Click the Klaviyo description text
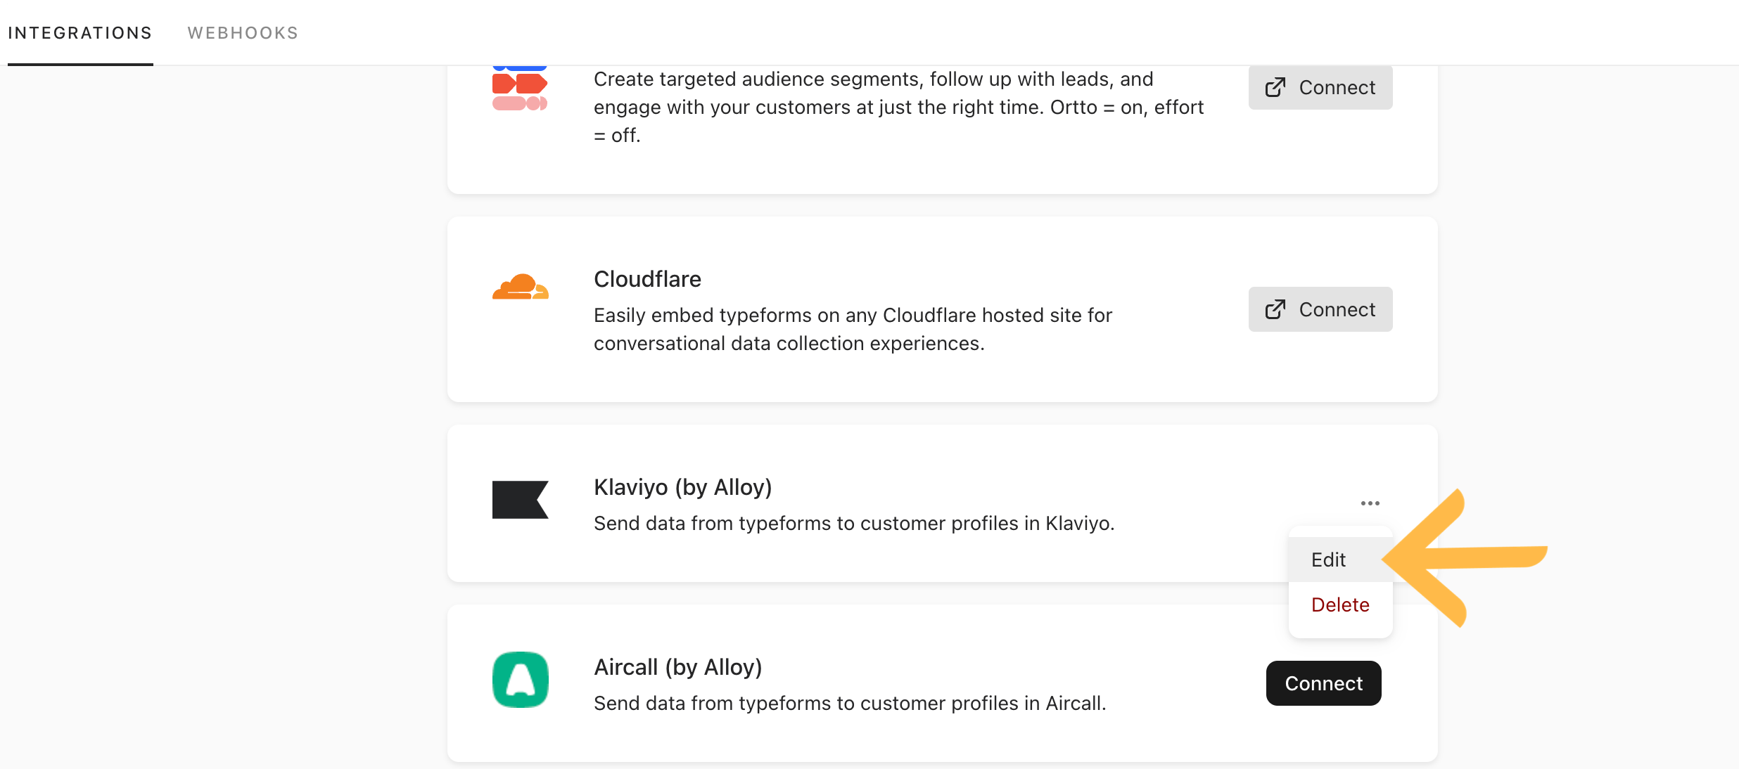 pos(854,524)
